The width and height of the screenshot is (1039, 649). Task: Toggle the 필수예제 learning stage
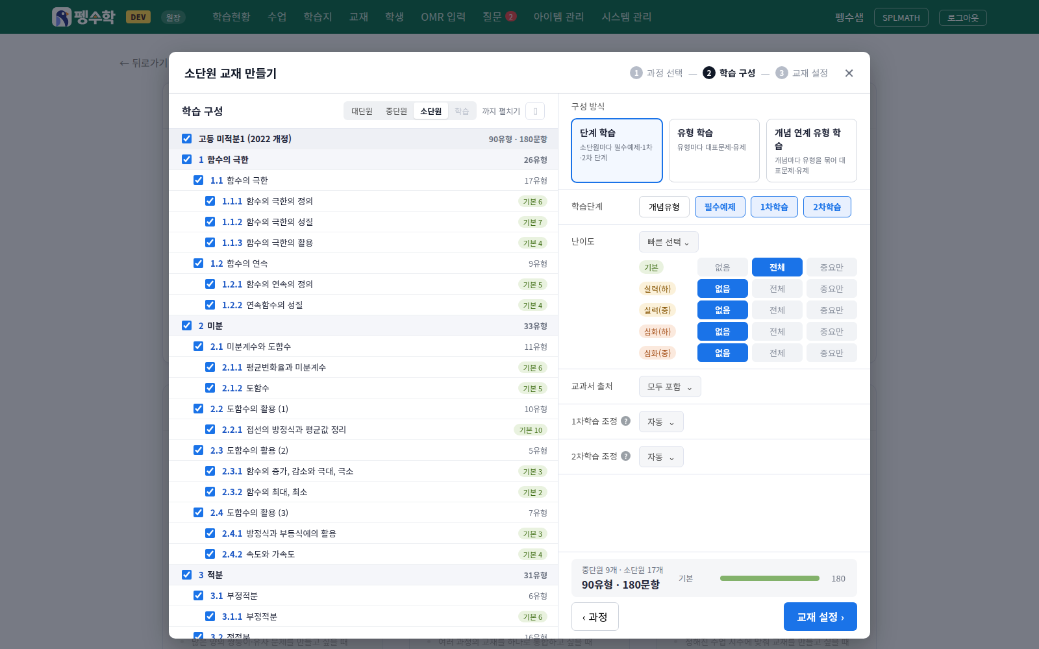point(720,207)
